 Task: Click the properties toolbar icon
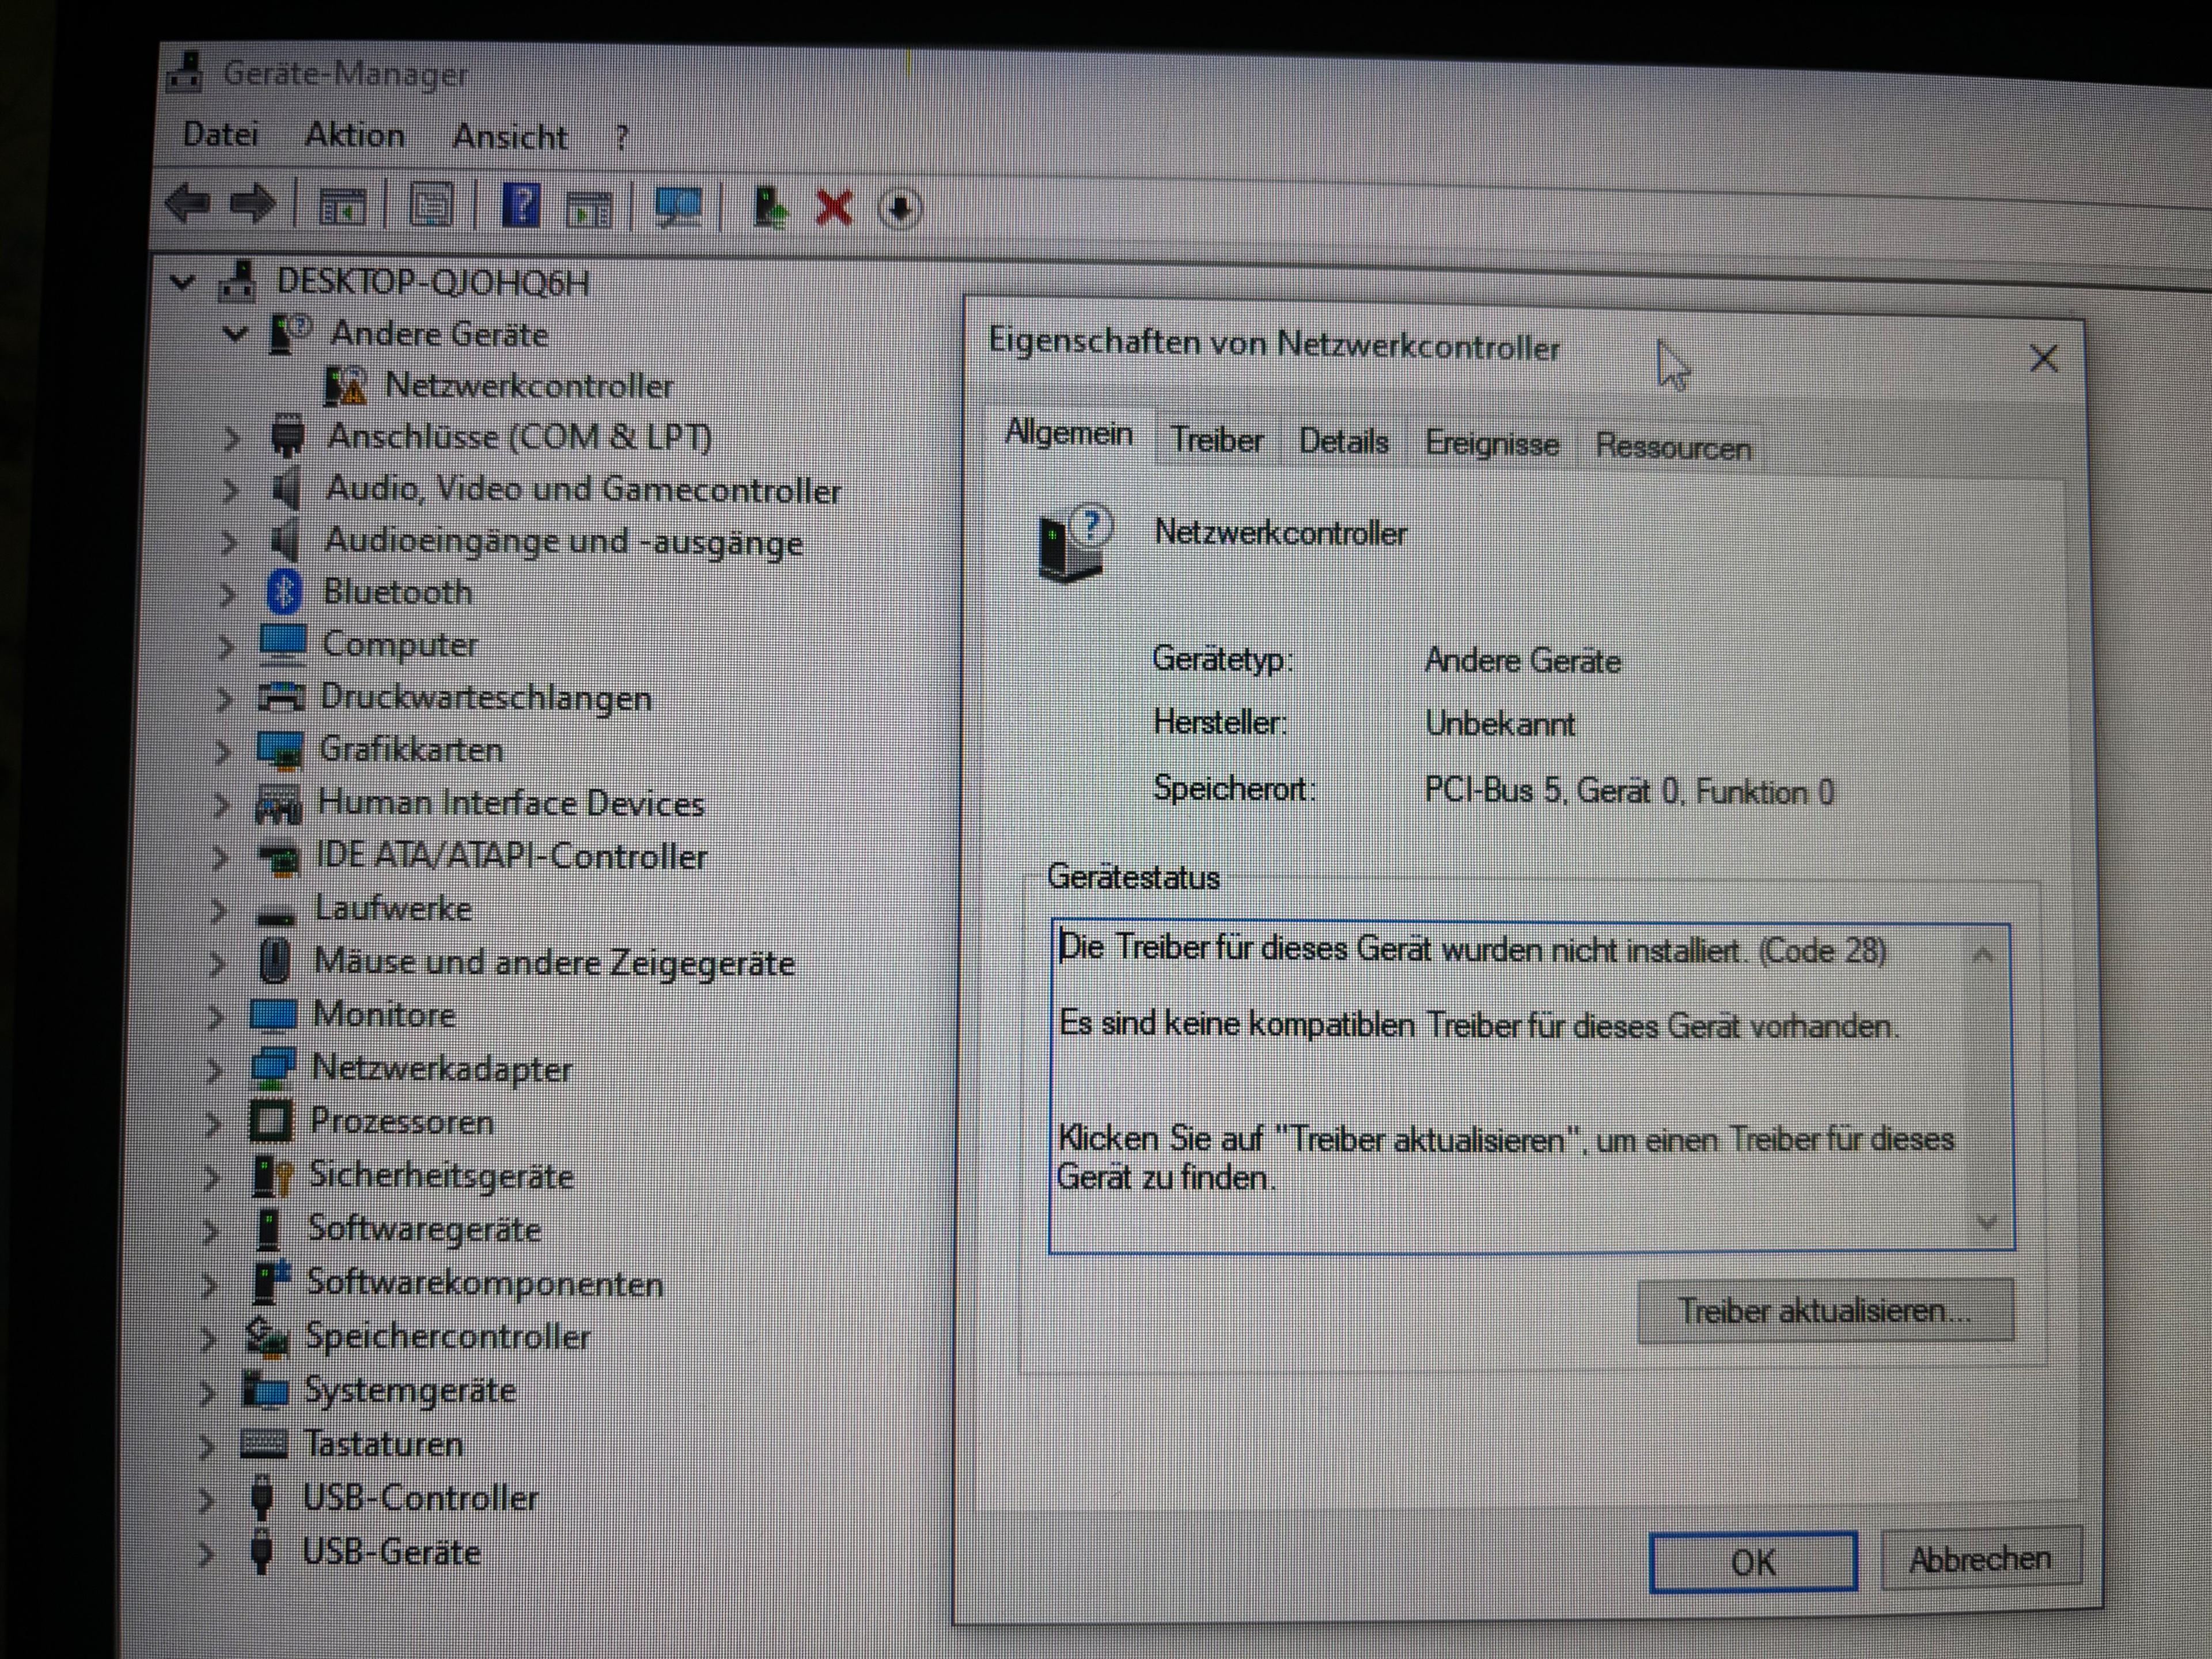tap(431, 206)
